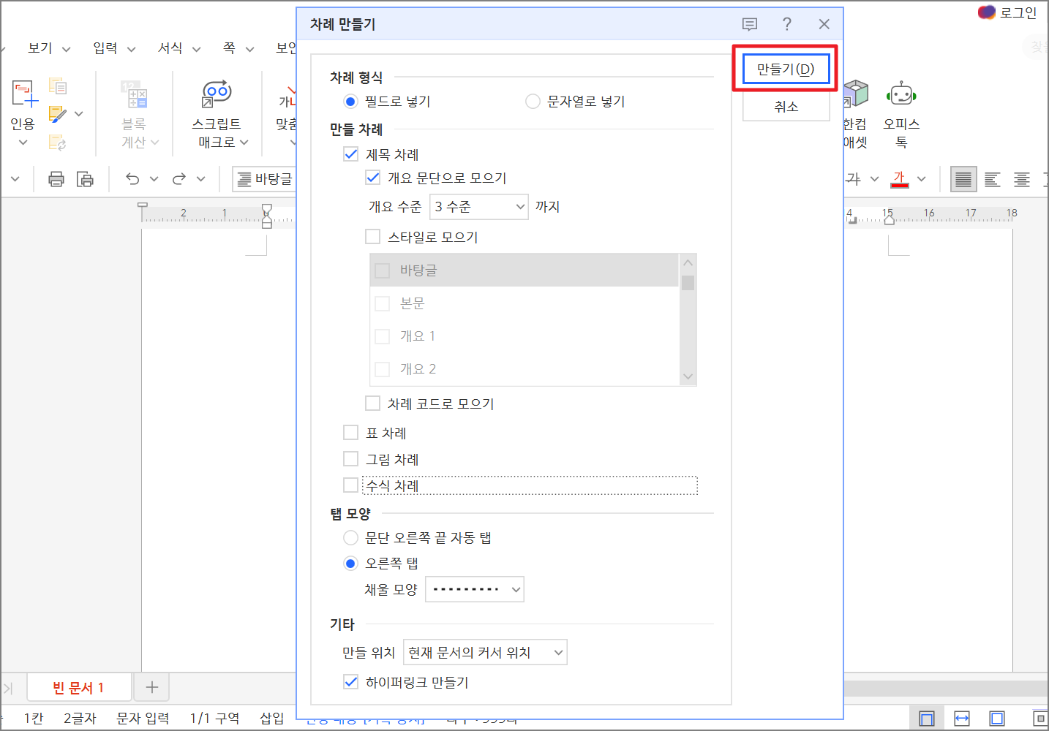The height and width of the screenshot is (731, 1049).
Task: Click the center alignment icon
Action: click(x=1022, y=178)
